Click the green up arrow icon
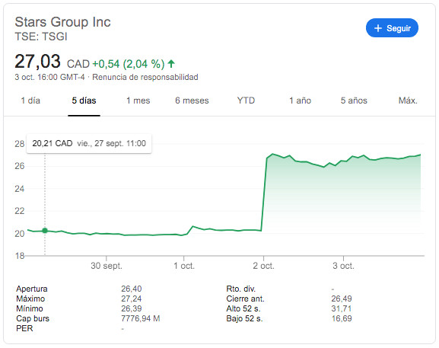Viewport: 439px width, 348px height. tap(171, 64)
